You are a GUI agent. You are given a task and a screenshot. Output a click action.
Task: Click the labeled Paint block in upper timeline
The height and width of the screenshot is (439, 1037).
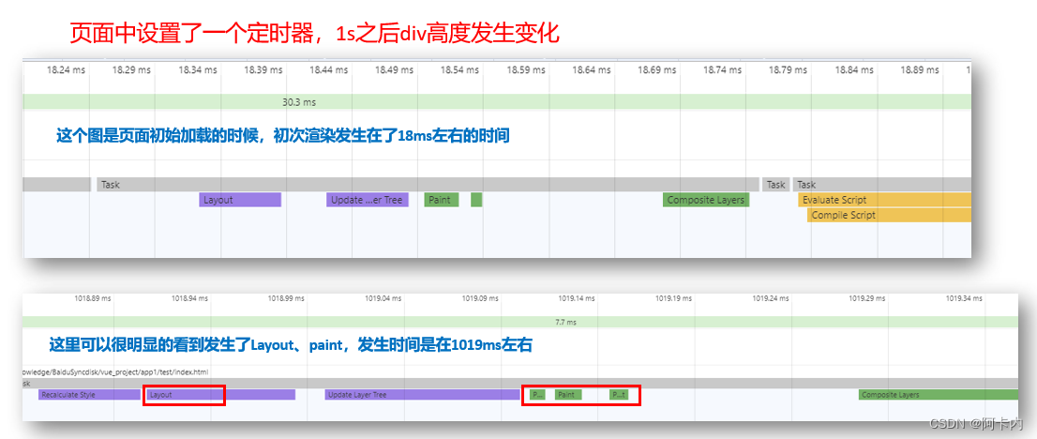[x=441, y=200]
